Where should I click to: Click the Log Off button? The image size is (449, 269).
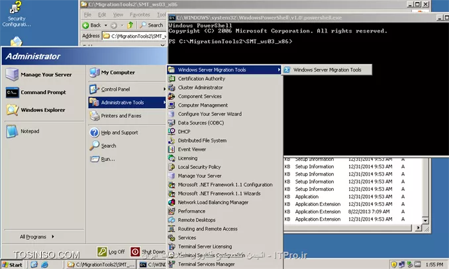coord(111,252)
